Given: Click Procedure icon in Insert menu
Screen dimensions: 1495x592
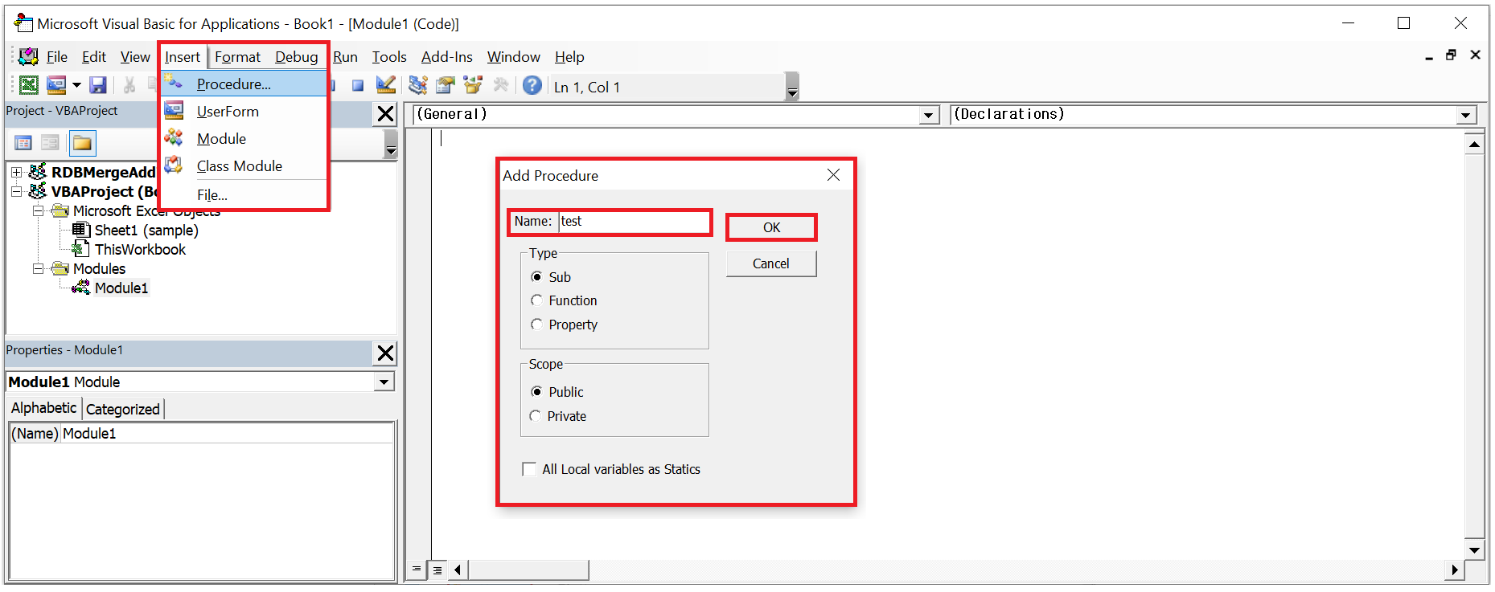Looking at the screenshot, I should (174, 82).
